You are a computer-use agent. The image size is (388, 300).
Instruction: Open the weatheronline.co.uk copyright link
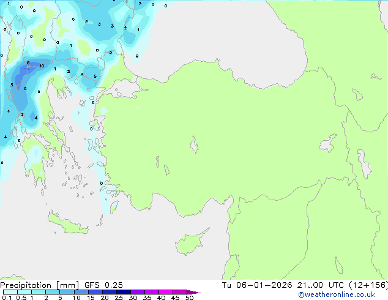(x=337, y=294)
